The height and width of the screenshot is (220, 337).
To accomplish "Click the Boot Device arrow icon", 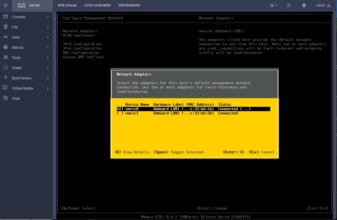I will 6,78.
